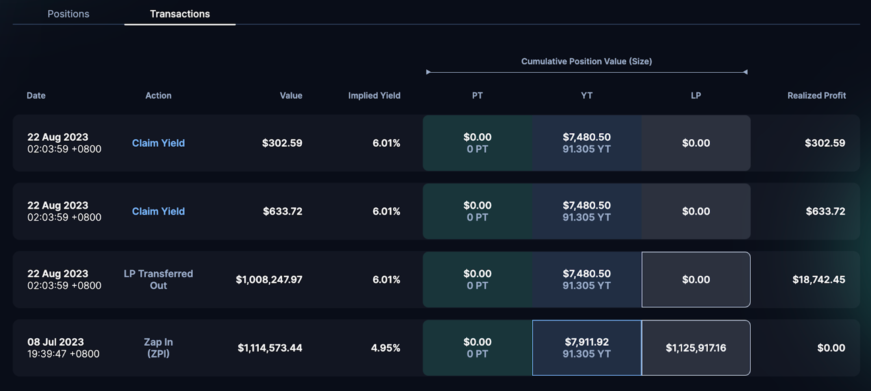Switch to the Positions tab
871x391 pixels.
(x=68, y=14)
